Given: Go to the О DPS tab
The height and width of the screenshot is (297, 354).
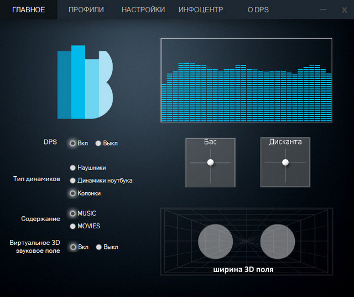Looking at the screenshot, I should point(257,10).
